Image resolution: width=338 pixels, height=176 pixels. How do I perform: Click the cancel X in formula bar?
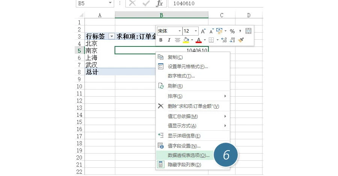click(x=132, y=3)
